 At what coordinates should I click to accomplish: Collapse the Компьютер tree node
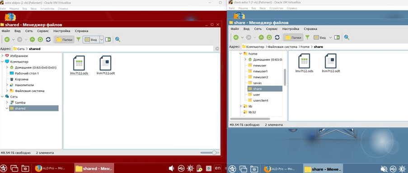coord(2,62)
